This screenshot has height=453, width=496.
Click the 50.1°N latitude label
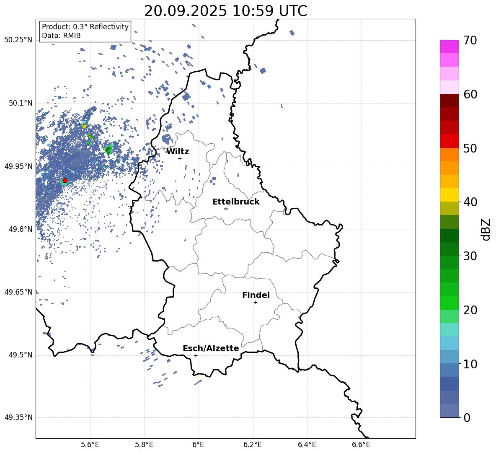[20, 104]
